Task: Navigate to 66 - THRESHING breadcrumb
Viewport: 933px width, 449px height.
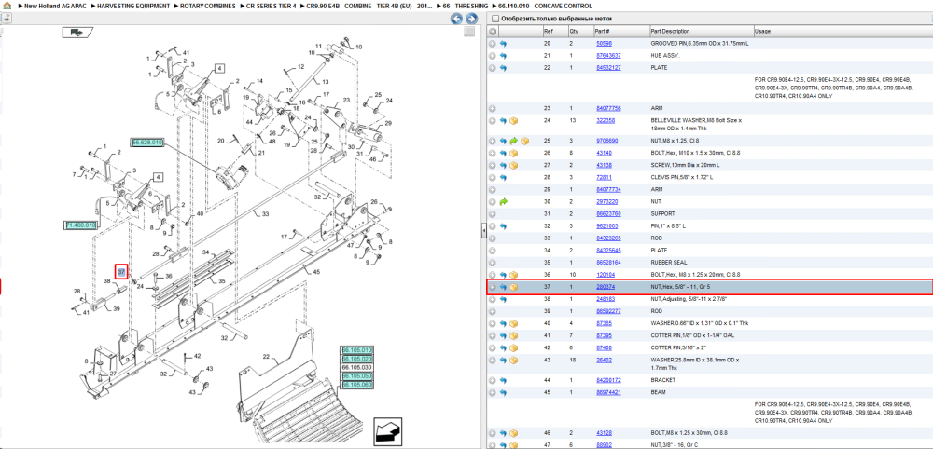Action: [x=466, y=6]
